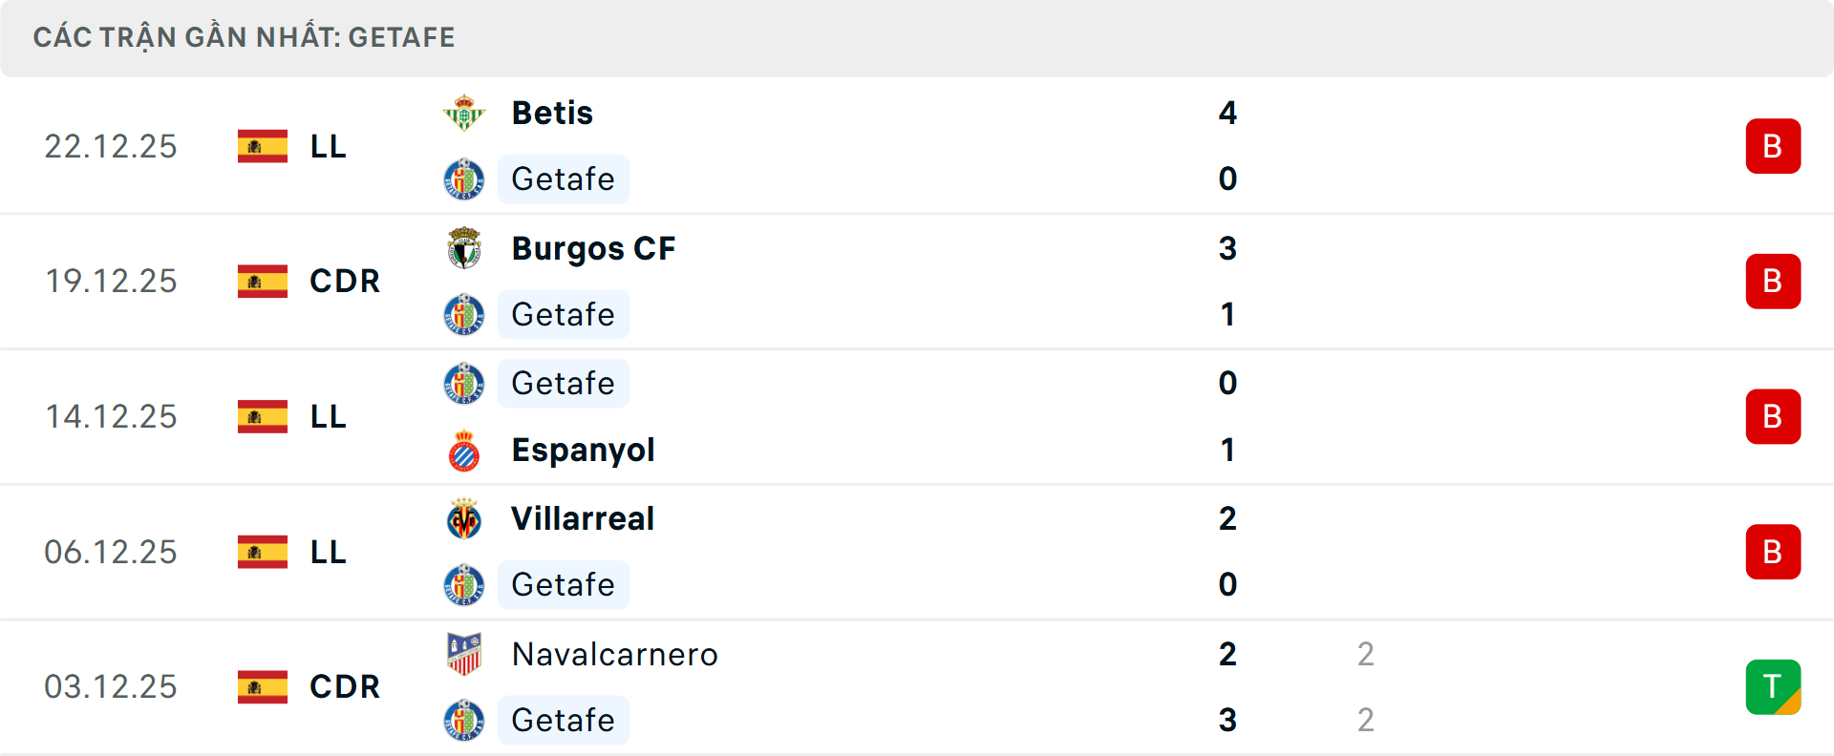Select highlighted Getafe in Espanyol match
The height and width of the screenshot is (756, 1834).
pyautogui.click(x=563, y=384)
